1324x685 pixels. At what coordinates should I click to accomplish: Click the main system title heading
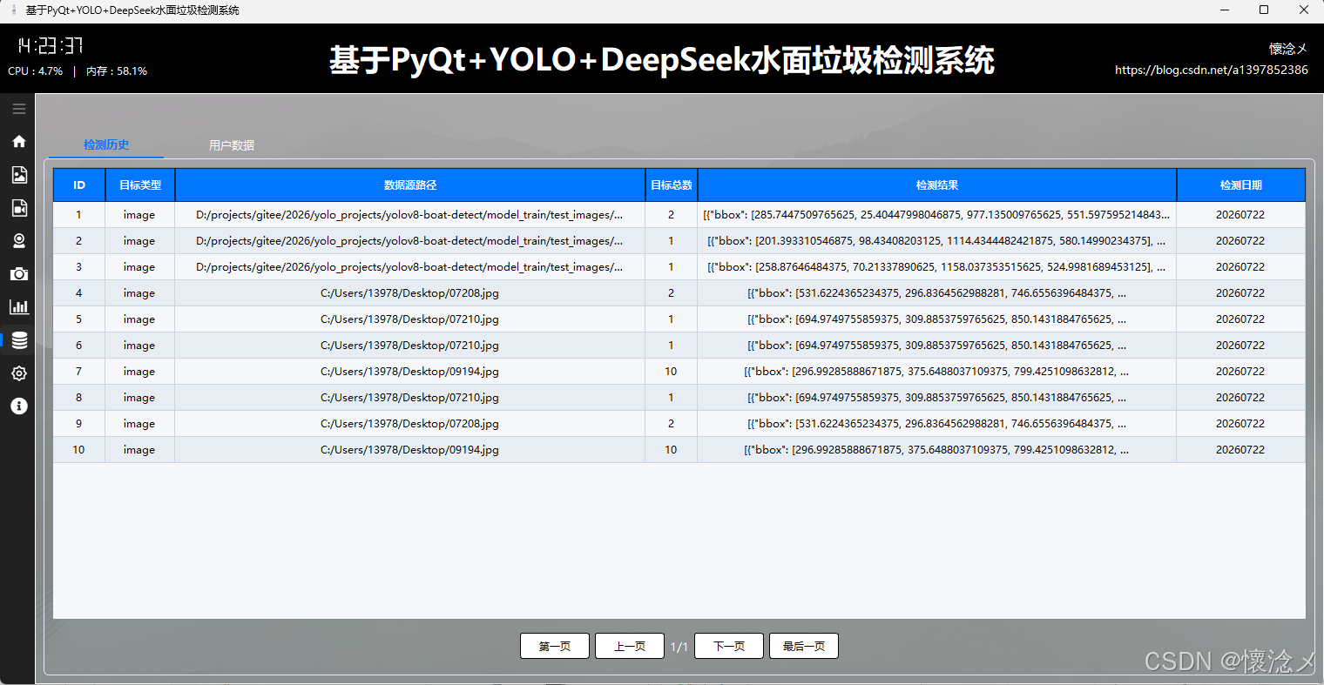pyautogui.click(x=662, y=60)
